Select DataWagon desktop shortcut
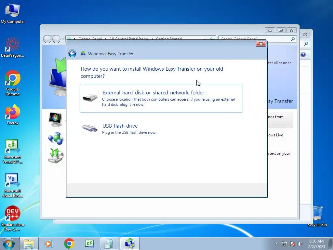 pos(13,47)
